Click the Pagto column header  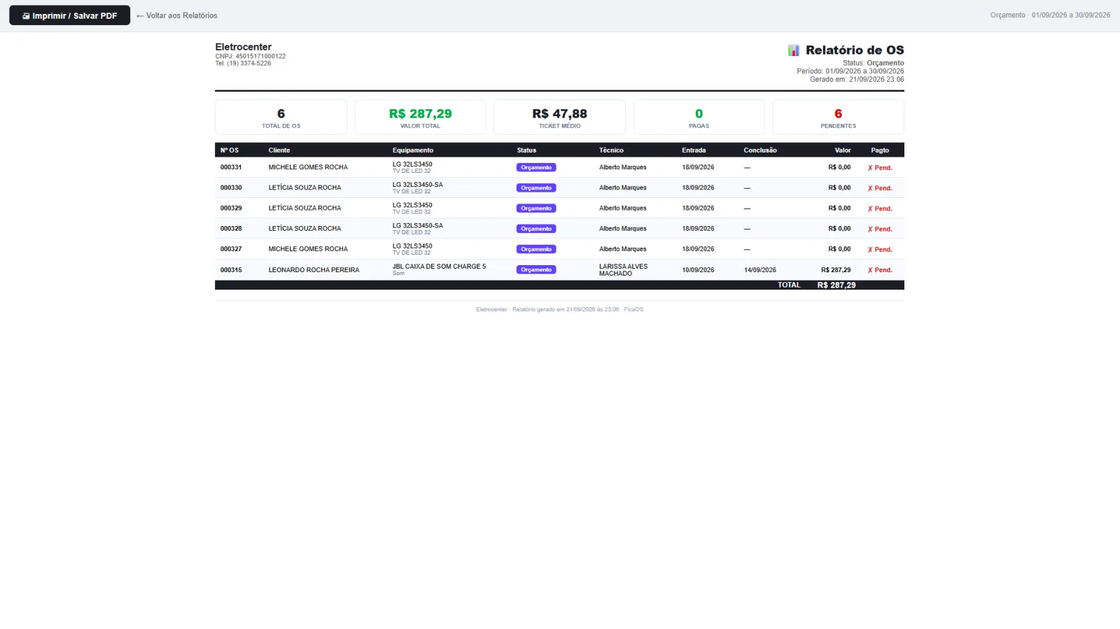880,150
